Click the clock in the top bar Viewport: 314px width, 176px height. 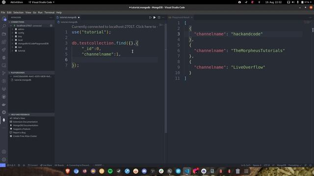click(x=273, y=2)
